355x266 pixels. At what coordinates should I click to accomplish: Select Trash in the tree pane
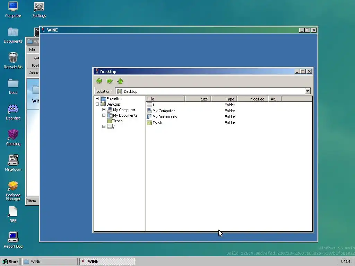[115, 121]
